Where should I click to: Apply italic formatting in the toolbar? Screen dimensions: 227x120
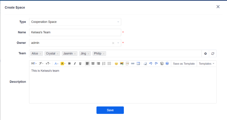[75, 64]
